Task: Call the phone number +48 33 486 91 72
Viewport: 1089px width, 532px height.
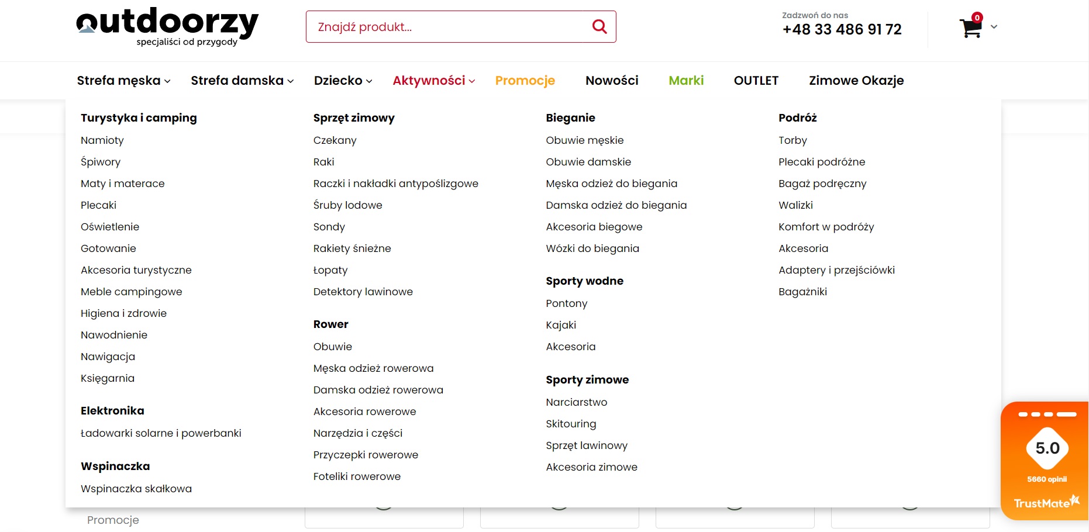Action: 842,29
